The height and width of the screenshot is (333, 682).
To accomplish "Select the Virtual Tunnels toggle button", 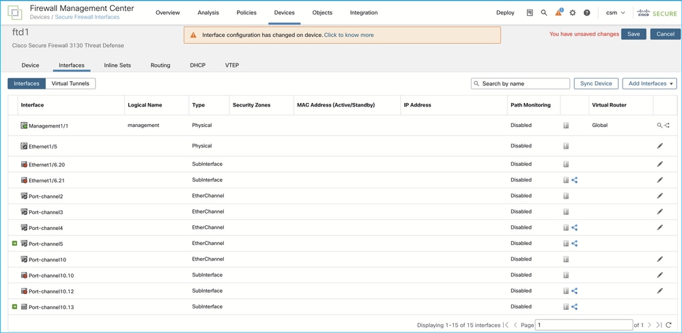I will [x=70, y=83].
